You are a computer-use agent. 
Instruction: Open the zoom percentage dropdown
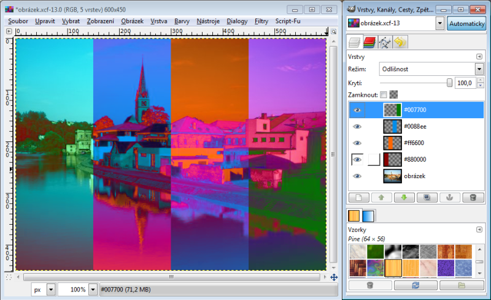[93, 289]
